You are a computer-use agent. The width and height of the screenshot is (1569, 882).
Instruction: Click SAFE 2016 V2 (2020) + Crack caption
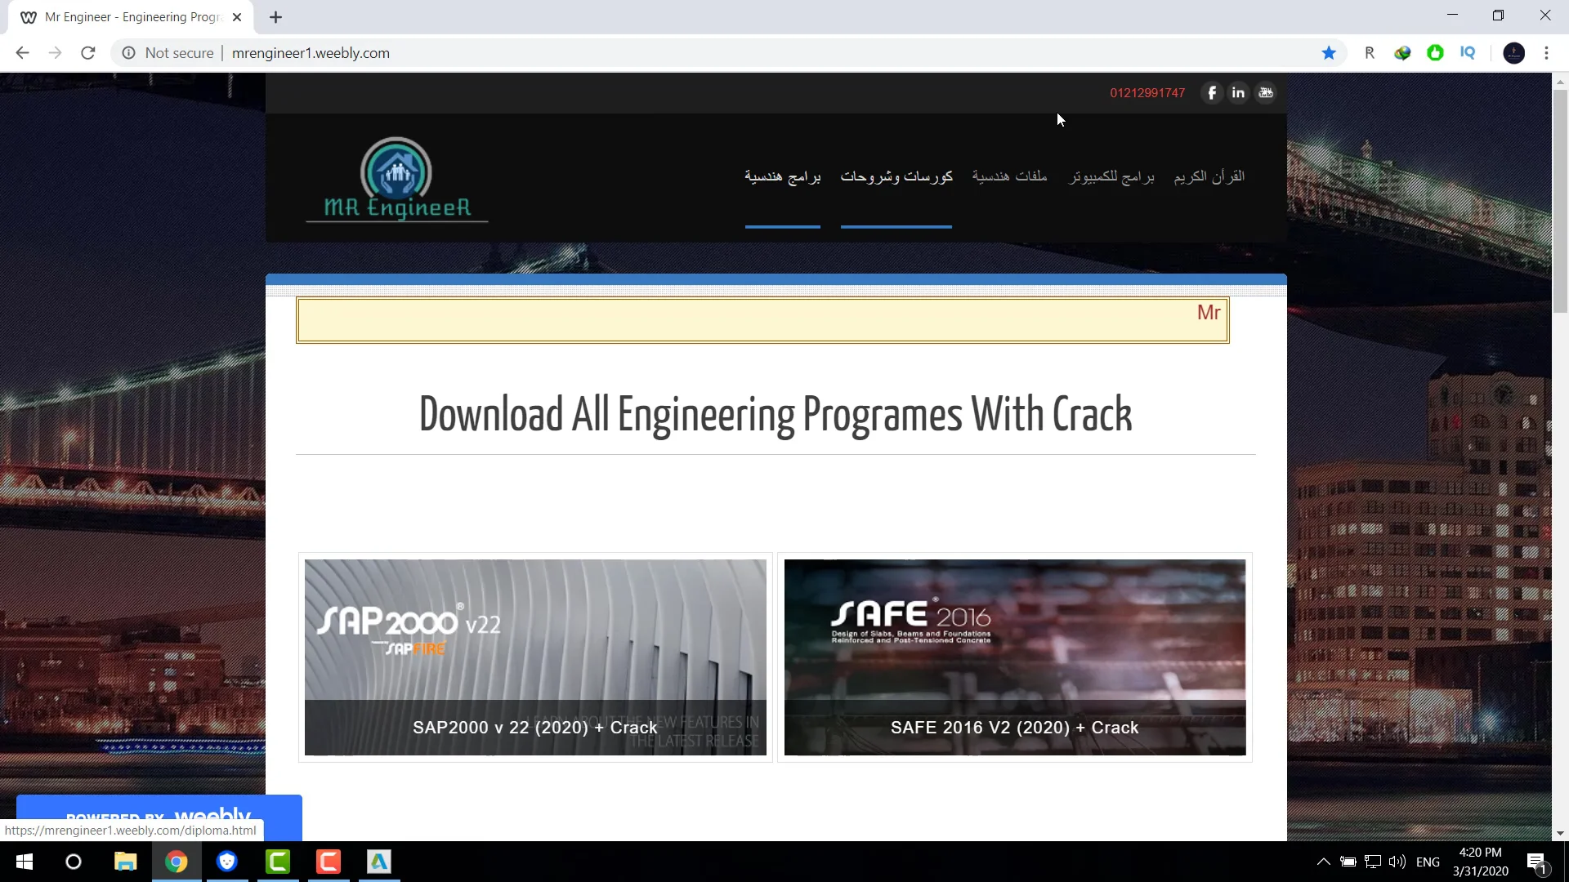point(1015,728)
